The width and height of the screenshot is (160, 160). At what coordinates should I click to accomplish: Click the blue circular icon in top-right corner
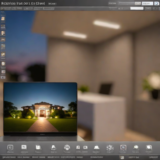157,3
